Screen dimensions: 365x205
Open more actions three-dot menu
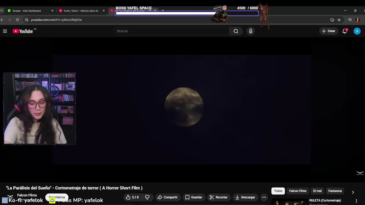(264, 197)
